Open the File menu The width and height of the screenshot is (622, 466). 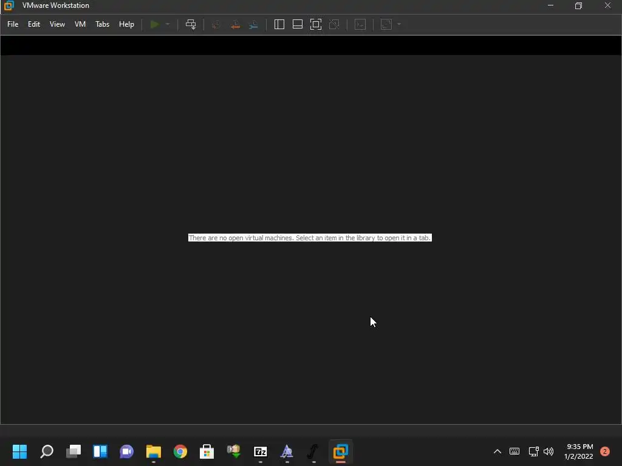pos(13,24)
